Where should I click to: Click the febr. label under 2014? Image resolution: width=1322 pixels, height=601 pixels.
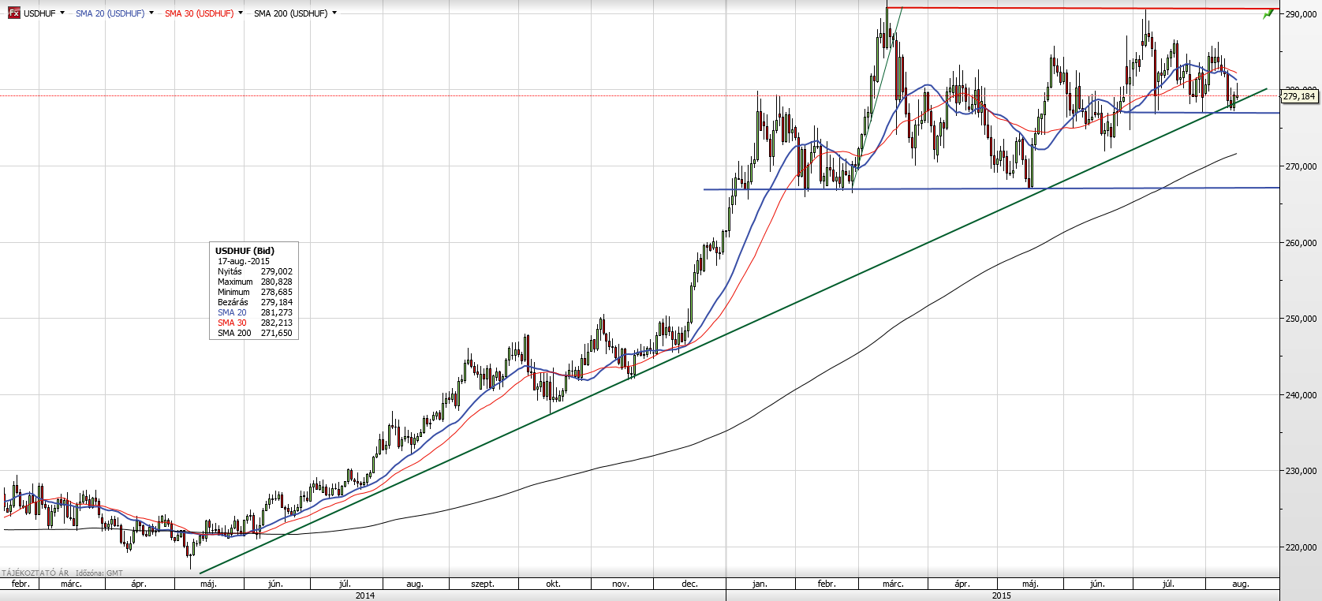(x=21, y=584)
